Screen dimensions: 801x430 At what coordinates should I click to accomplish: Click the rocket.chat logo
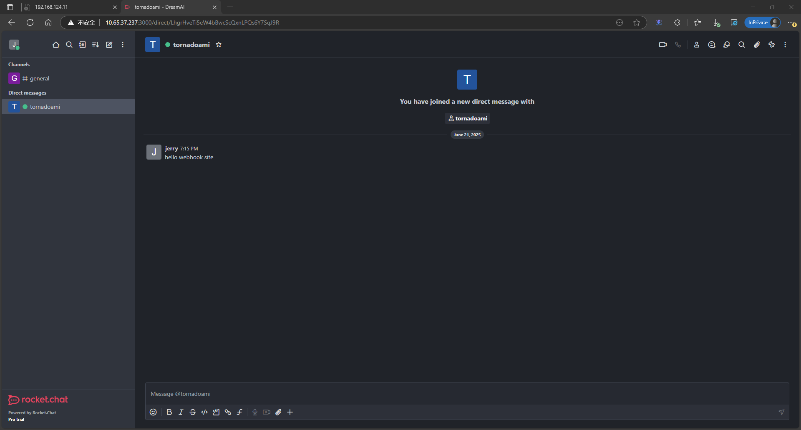pos(38,400)
